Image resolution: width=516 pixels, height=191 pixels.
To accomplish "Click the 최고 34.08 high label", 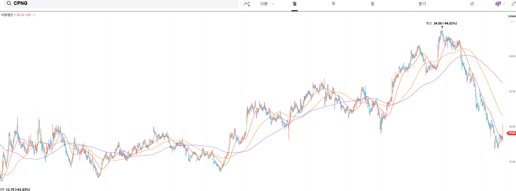I will (x=441, y=23).
